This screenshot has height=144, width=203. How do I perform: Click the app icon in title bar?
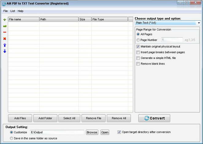point(4,4)
